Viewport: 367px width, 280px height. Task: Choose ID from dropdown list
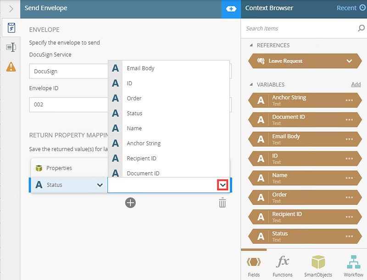pyautogui.click(x=169, y=83)
